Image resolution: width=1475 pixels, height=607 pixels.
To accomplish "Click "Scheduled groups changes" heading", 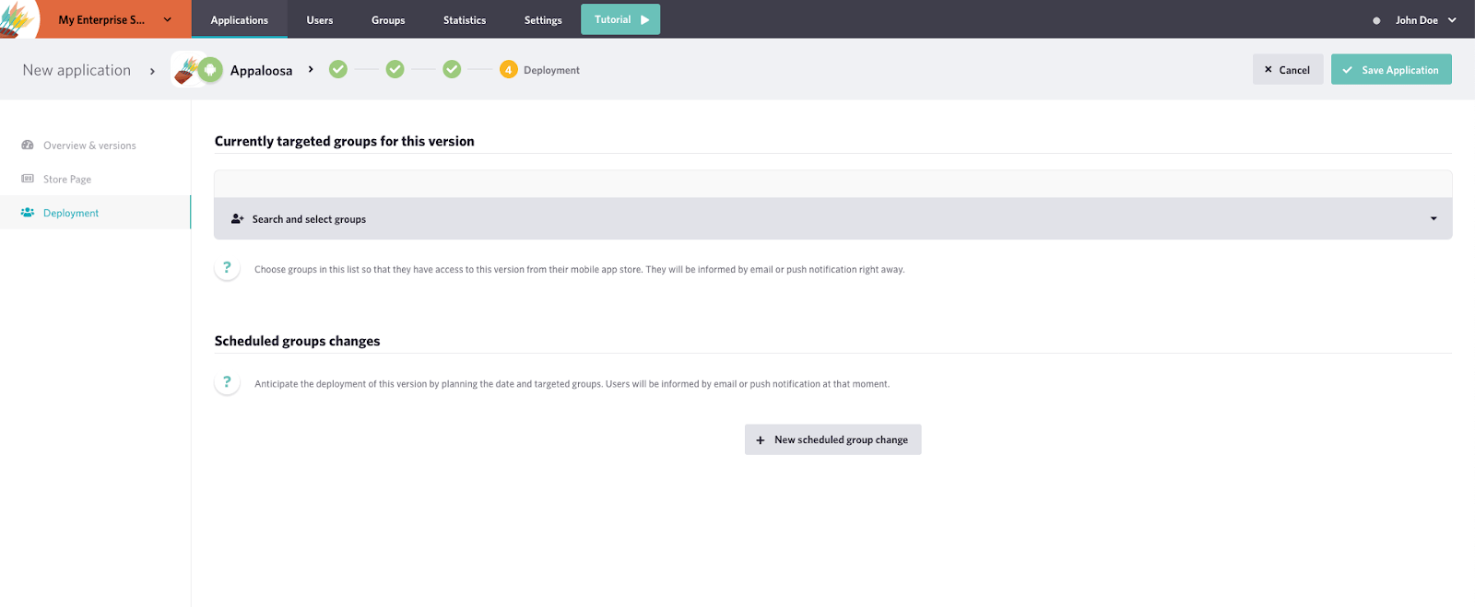I will [297, 341].
